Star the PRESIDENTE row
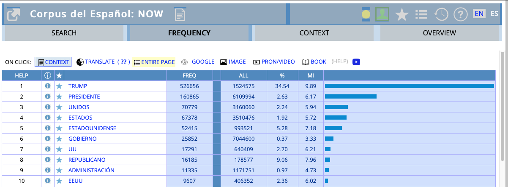 click(x=59, y=96)
